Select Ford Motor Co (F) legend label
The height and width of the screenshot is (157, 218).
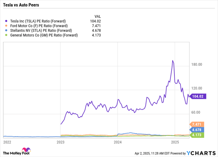[39, 26]
